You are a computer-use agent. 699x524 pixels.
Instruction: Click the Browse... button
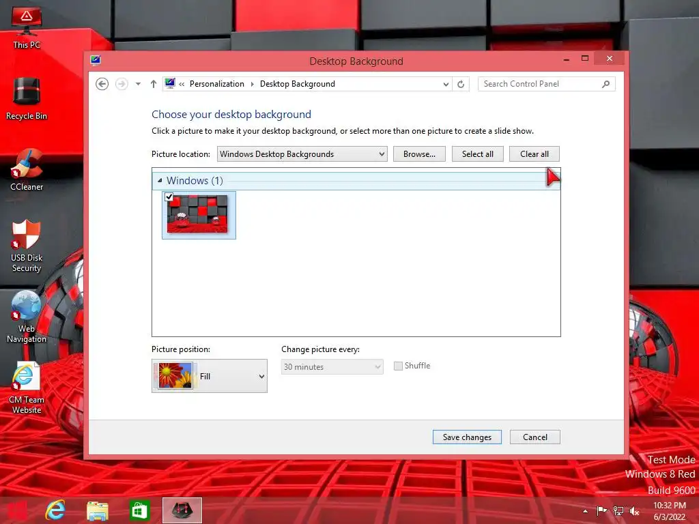coord(419,154)
